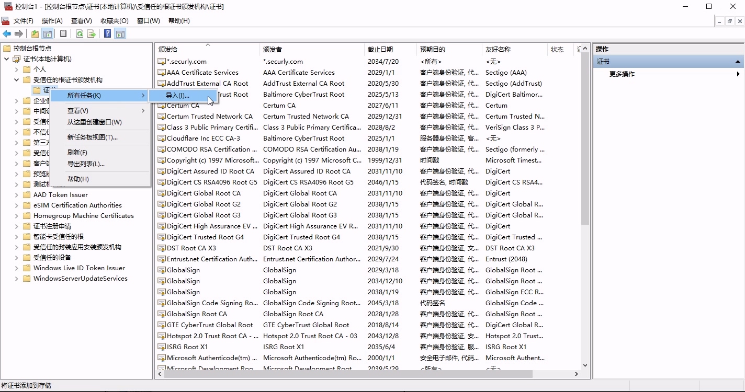Click folder icon of 控制台根节点
The width and height of the screenshot is (745, 392).
point(7,48)
